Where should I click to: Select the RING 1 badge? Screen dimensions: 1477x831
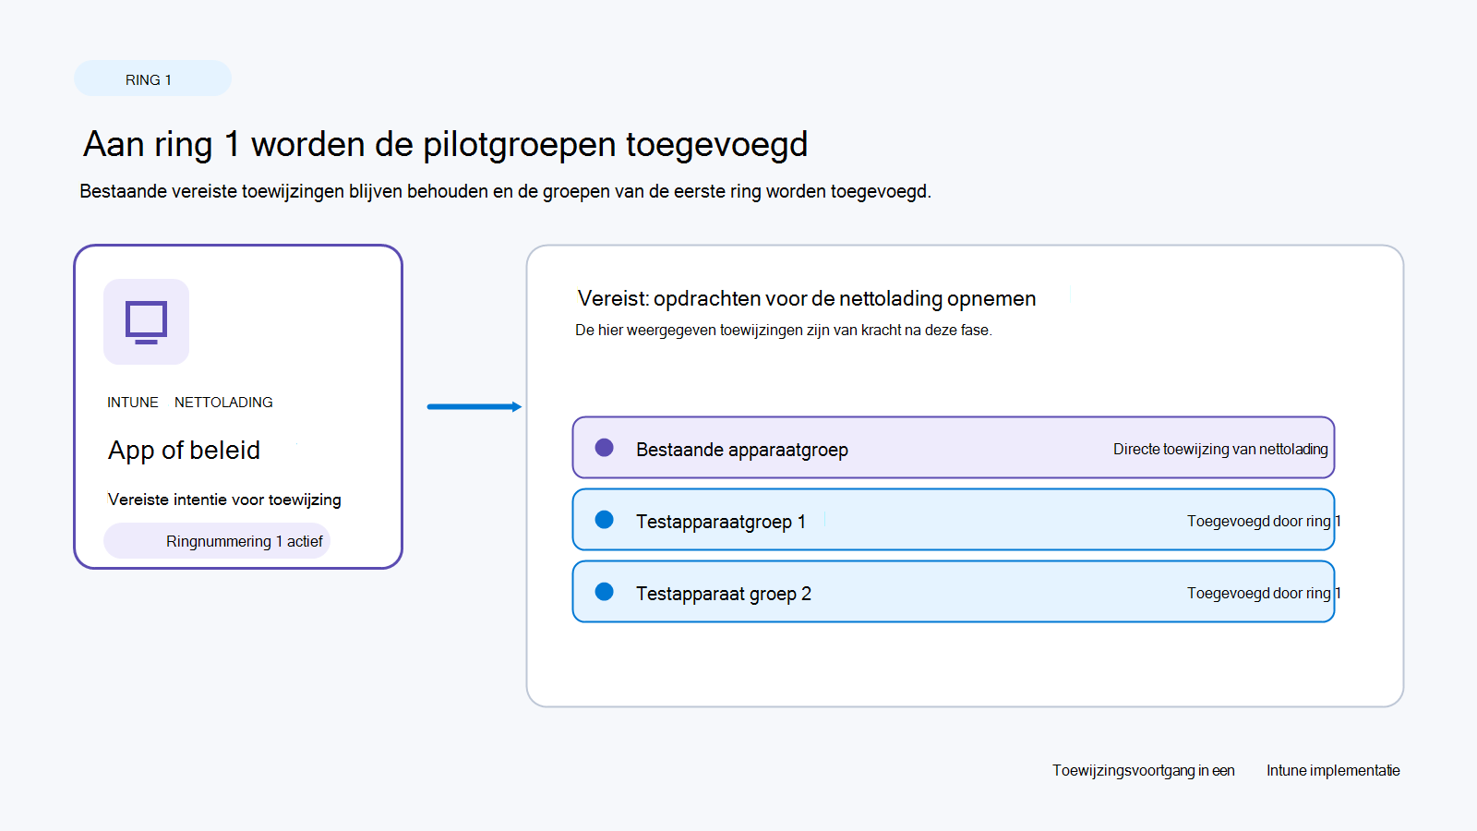[x=152, y=78]
